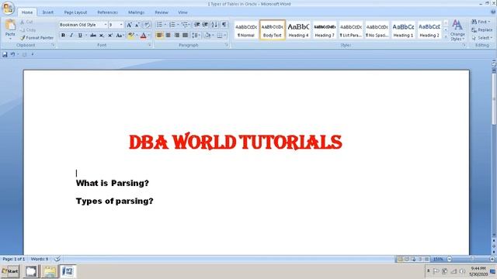497x279 pixels.
Task: Click the Redo icon in Quick Access Toolbar
Action: (x=24, y=54)
